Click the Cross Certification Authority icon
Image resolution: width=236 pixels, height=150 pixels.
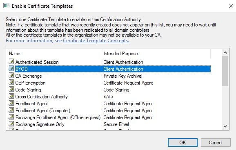click(x=11, y=96)
